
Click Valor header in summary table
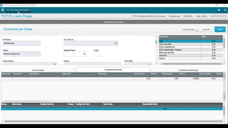(212, 37)
